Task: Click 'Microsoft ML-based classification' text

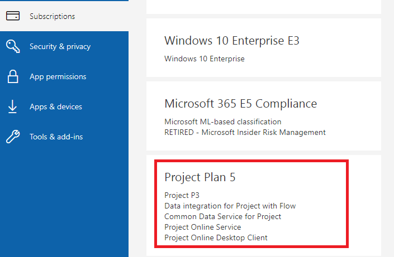Action: click(222, 122)
